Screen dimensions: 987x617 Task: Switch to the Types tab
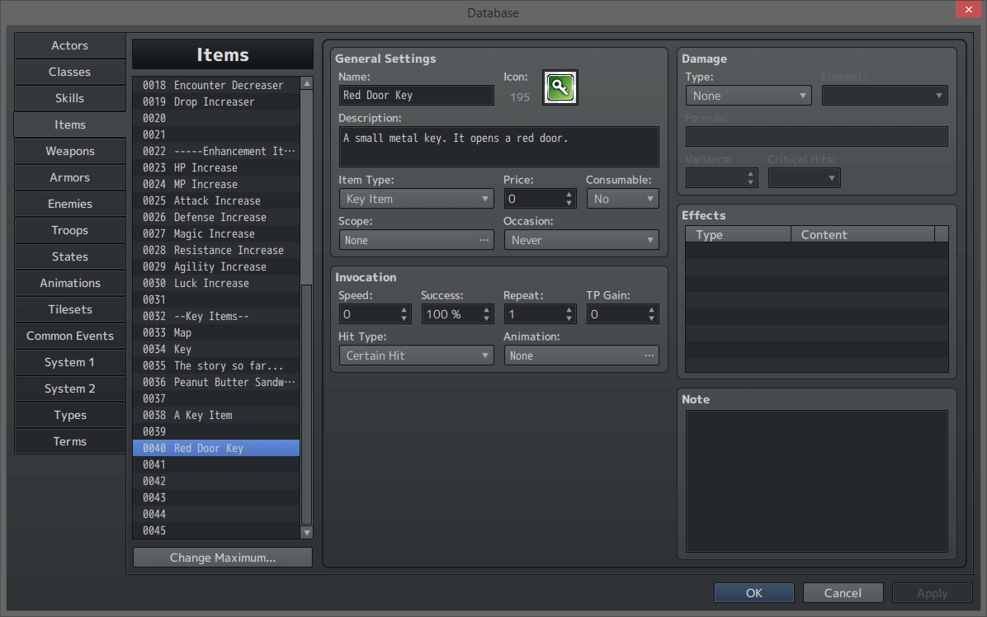(x=70, y=415)
